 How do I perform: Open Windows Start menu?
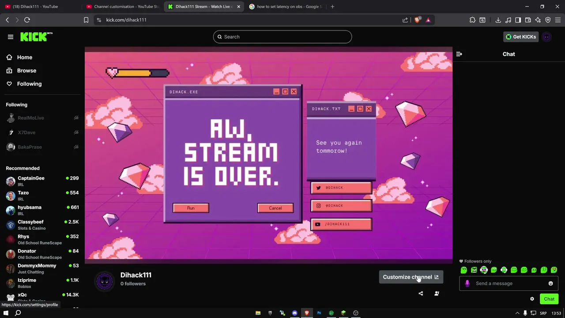point(6,313)
